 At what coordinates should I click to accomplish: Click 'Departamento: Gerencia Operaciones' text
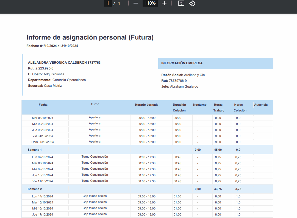(57, 80)
